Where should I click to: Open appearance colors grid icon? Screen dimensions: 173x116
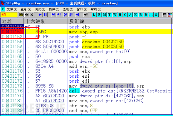[170, 15]
